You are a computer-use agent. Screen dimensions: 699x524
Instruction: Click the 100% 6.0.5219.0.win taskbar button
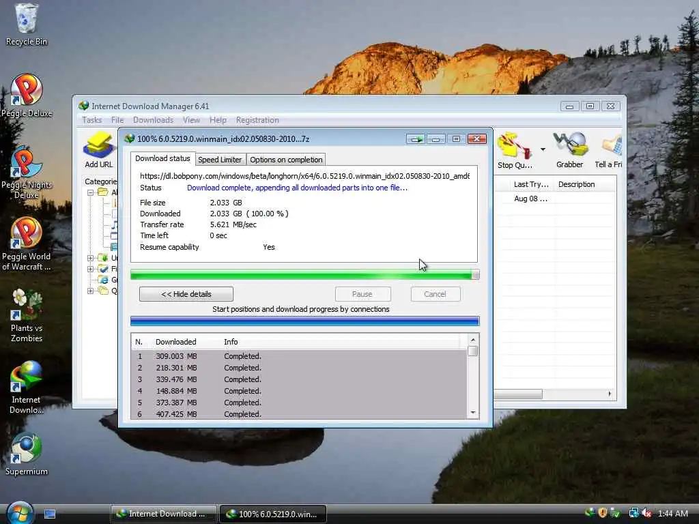273,514
